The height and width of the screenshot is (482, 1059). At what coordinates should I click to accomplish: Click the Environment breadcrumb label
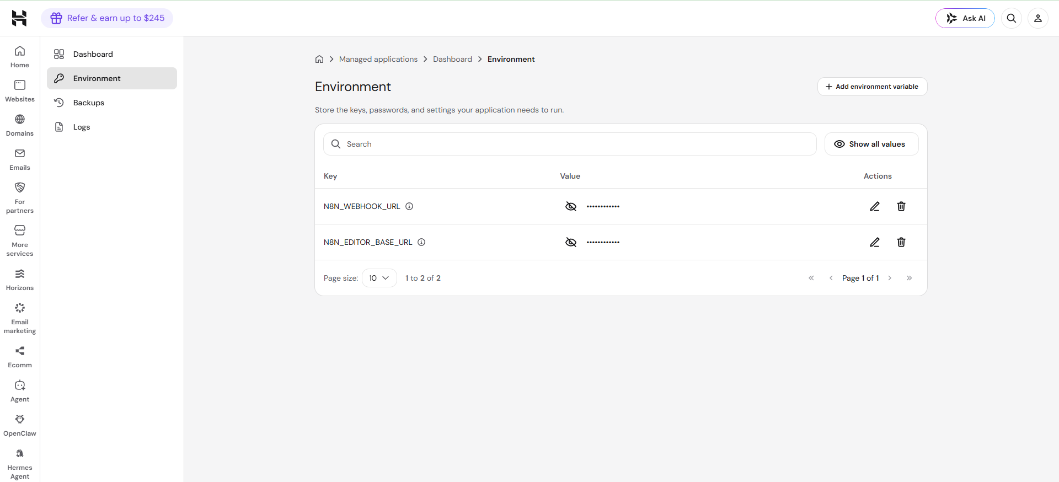pos(511,59)
